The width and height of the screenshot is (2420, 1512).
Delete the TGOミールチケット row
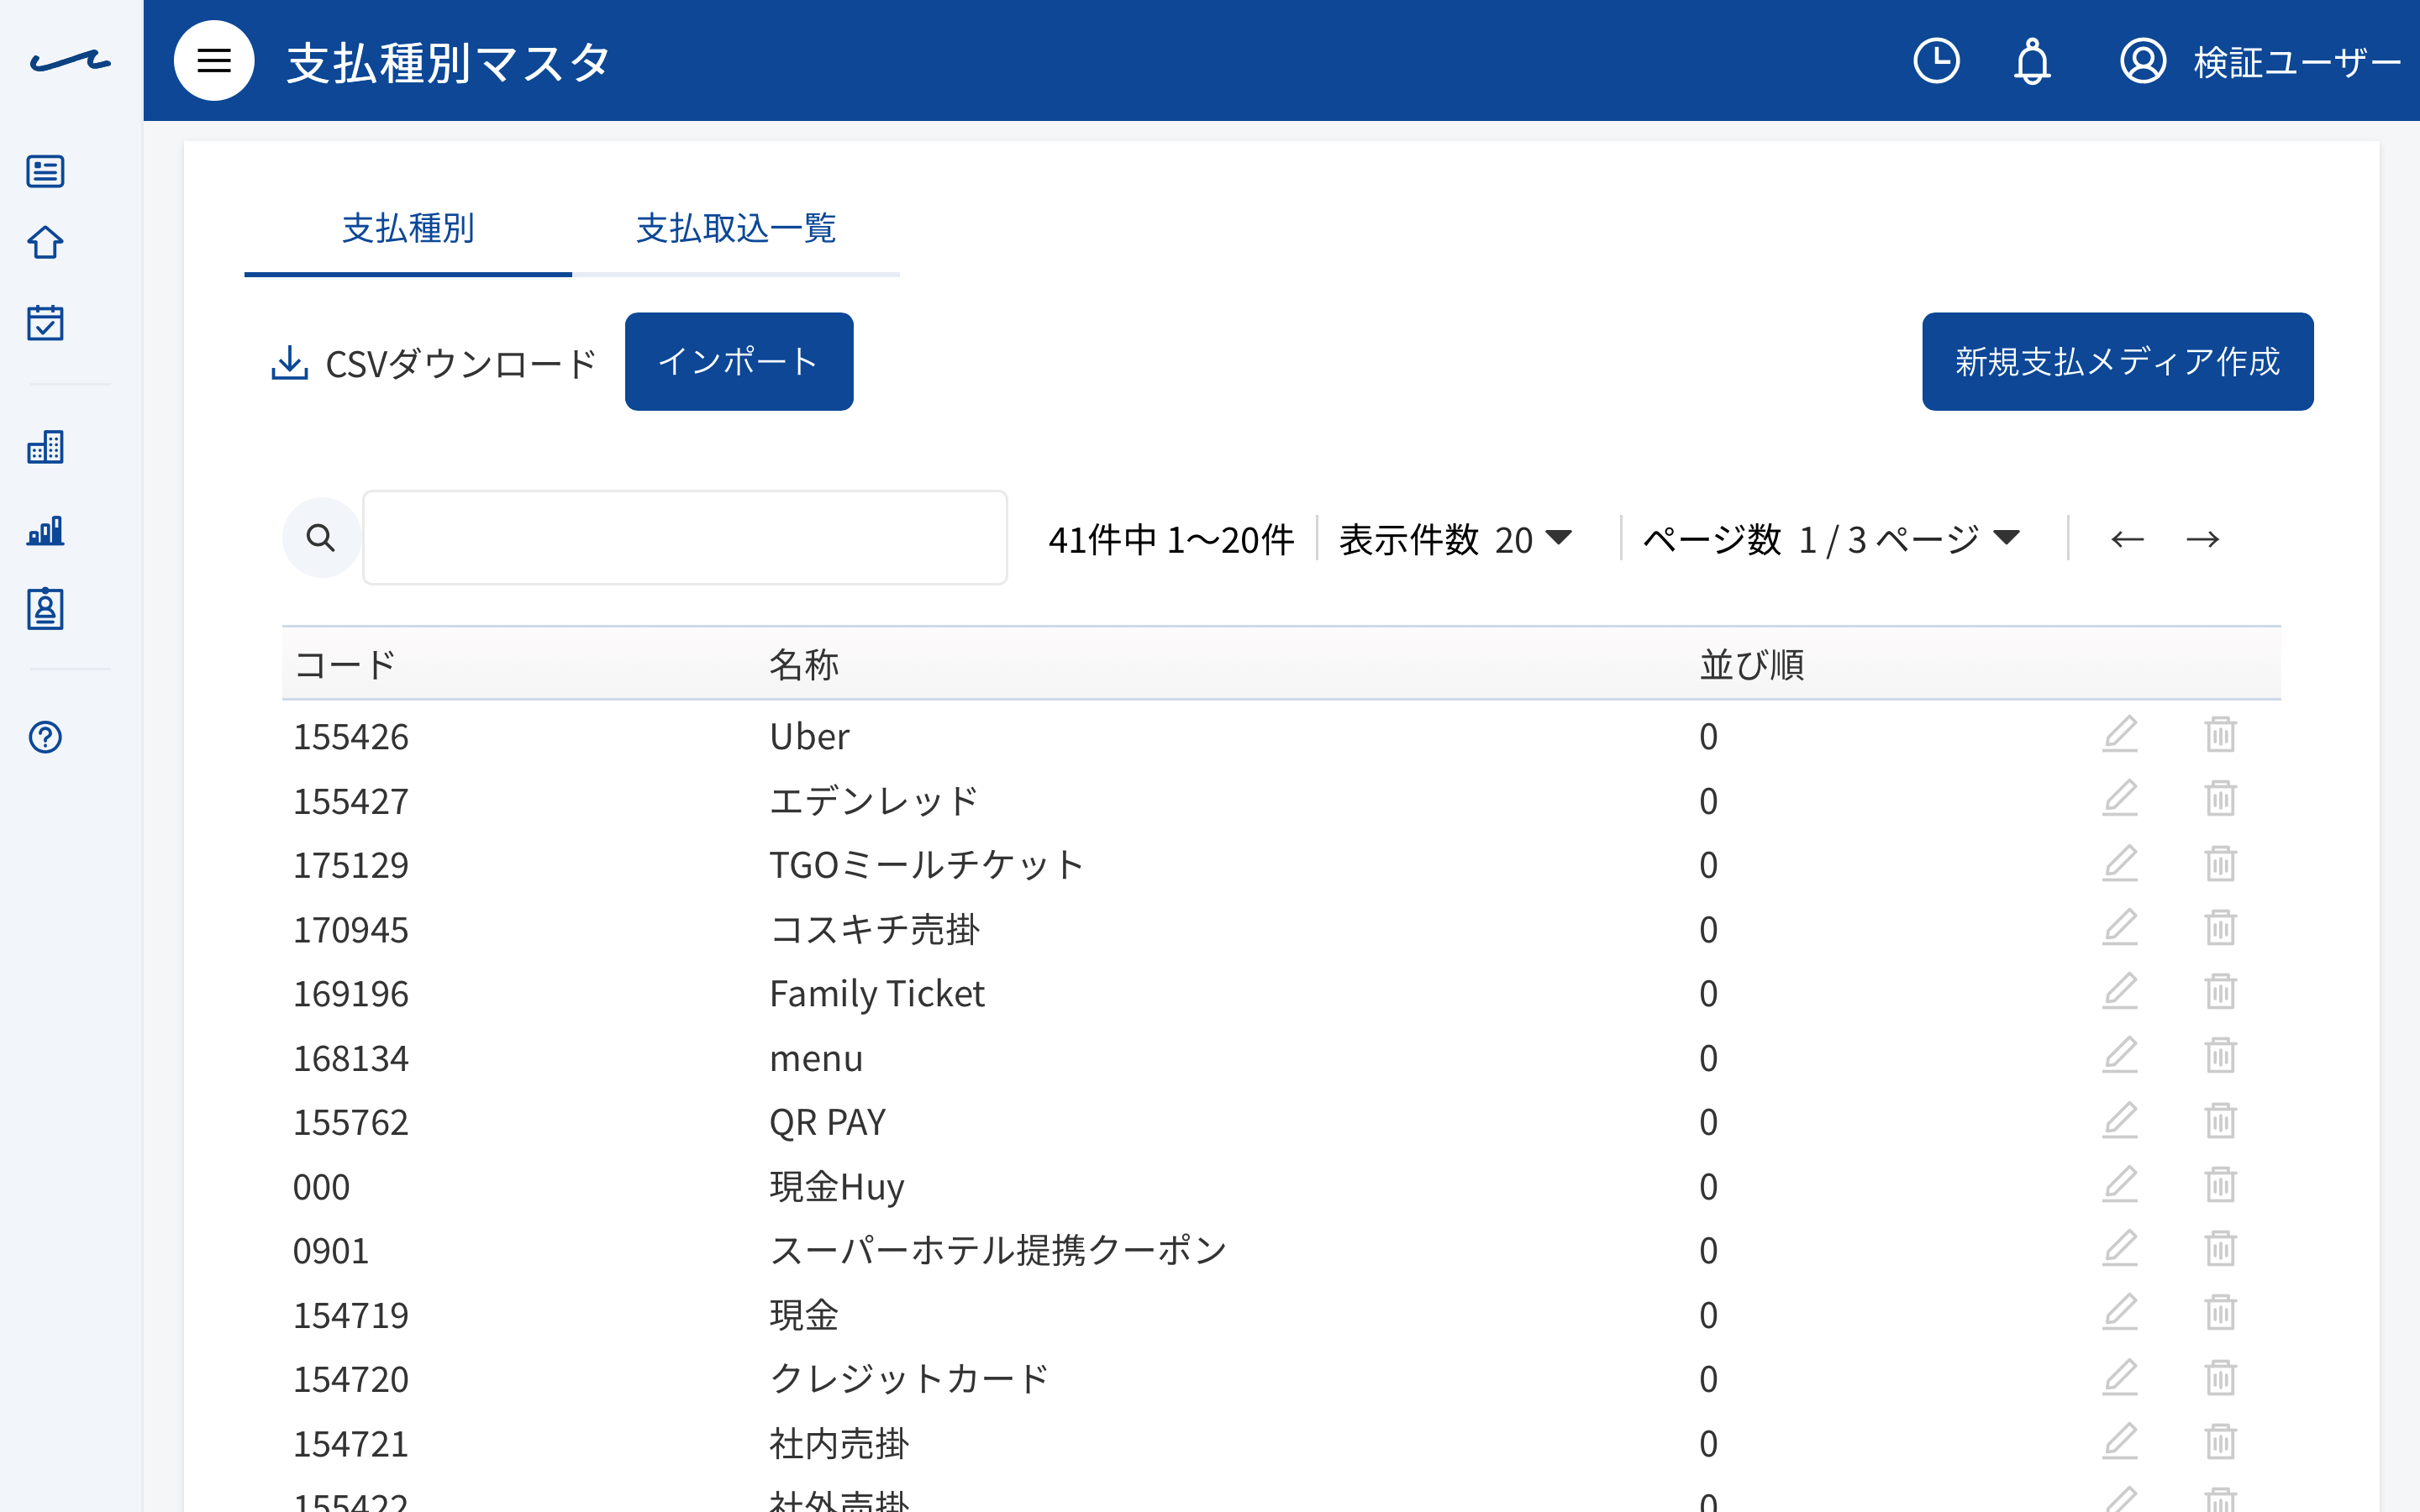click(x=2220, y=864)
